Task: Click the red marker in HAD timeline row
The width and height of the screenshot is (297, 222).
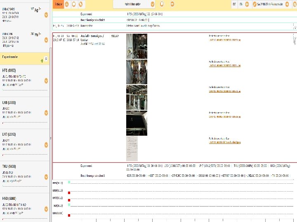Action: [x=69, y=215]
